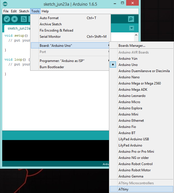The width and height of the screenshot is (174, 193).
Task: Choose Arduino Robot Motor board
Action: tap(141, 170)
